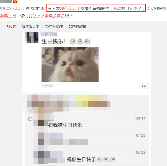Open the 范冰冰 link inside red box
Screen dimensions: 167x166
tap(70, 8)
